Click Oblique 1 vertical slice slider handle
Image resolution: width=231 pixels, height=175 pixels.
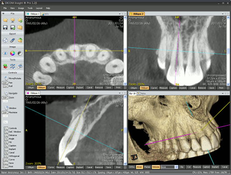(x=125, y=51)
